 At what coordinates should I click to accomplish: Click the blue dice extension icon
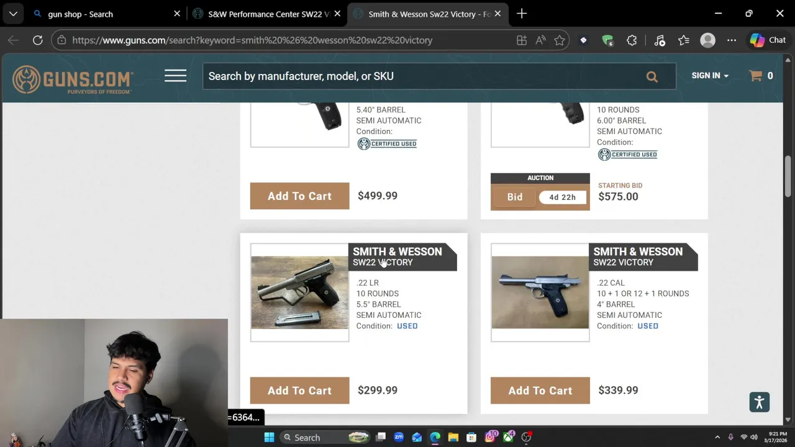(583, 40)
